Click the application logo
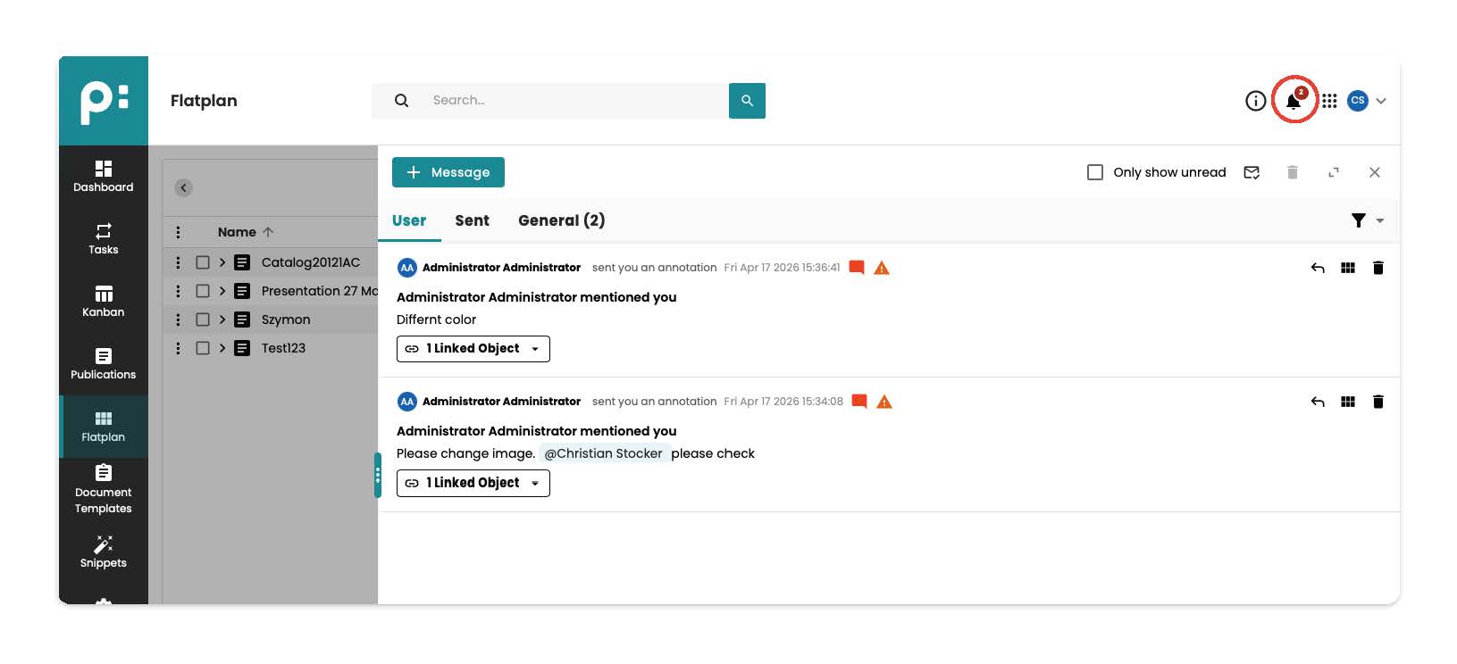Screen dimensions: 1457x664 point(104,101)
